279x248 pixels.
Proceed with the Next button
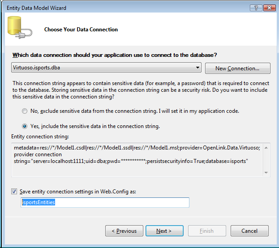pyautogui.click(x=164, y=231)
